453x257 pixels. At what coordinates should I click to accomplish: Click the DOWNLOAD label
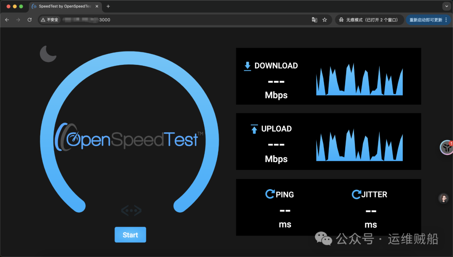(276, 66)
